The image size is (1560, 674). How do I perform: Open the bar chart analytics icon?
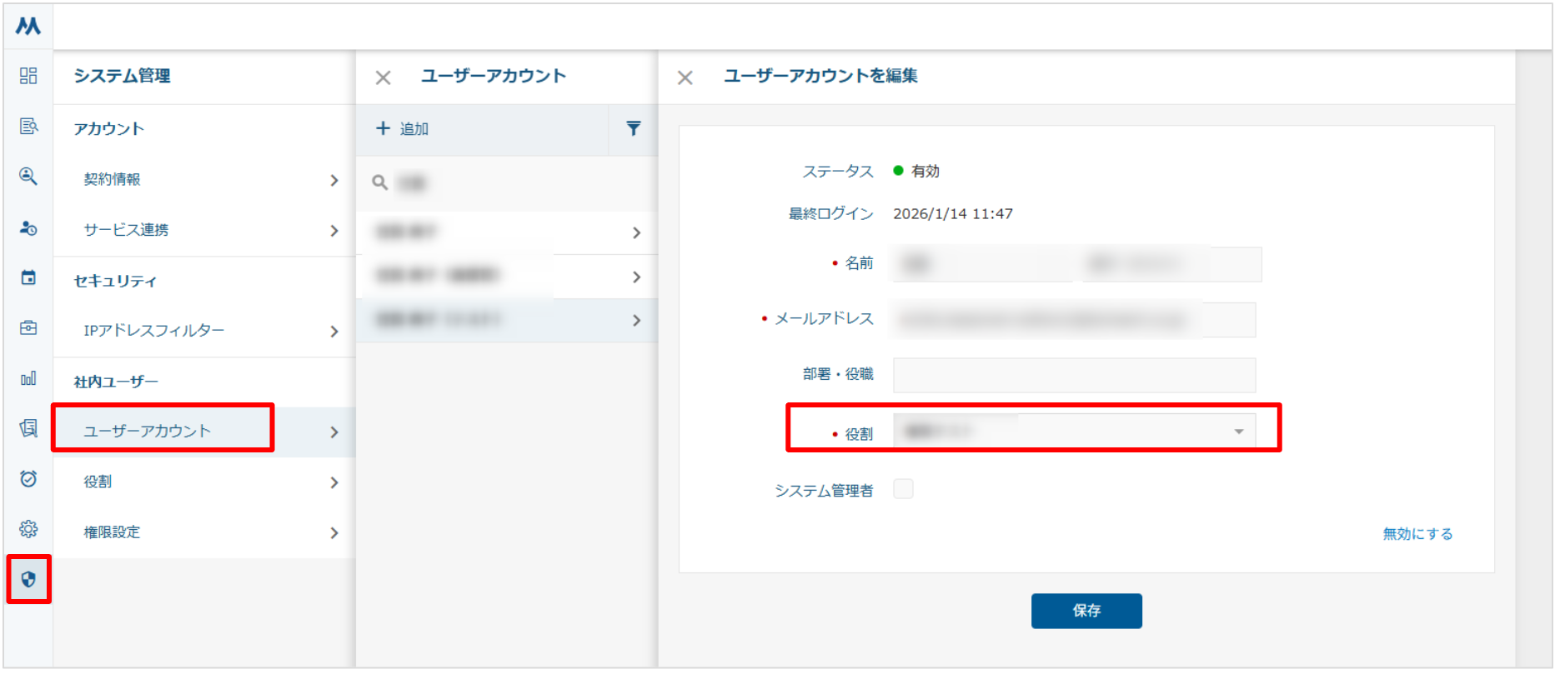click(28, 378)
